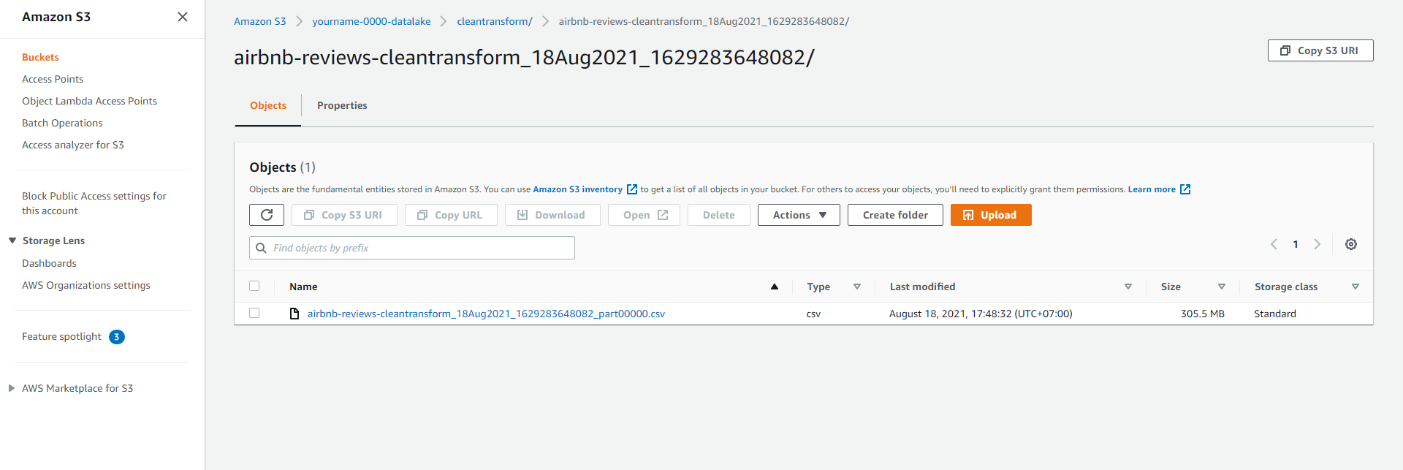Screen dimensions: 1403x470
Task: Click the Copy URL button
Action: point(451,215)
